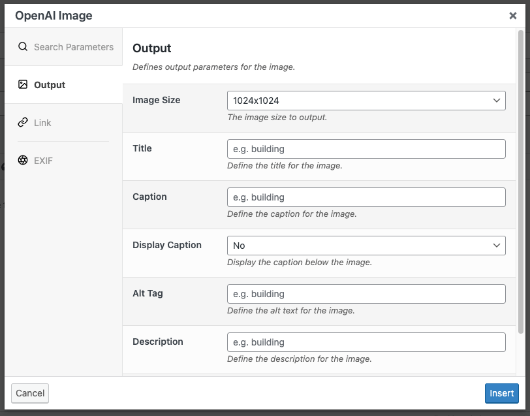Viewport: 530px width, 416px height.
Task: Click the "Display Caption" field label
Action: (167, 245)
